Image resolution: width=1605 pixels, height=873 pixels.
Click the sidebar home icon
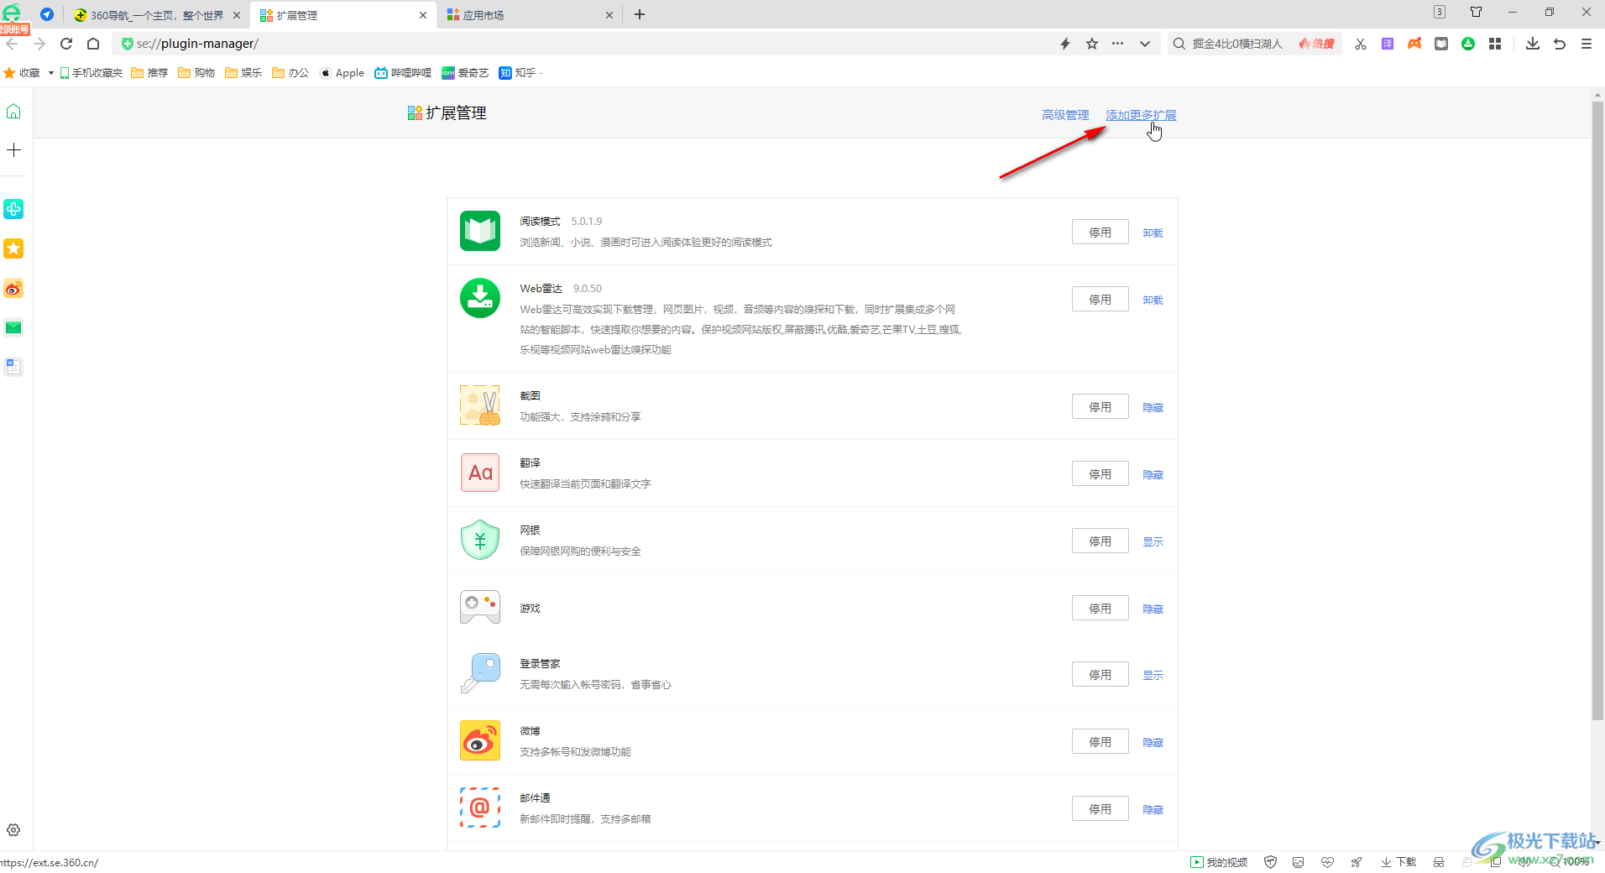click(13, 111)
